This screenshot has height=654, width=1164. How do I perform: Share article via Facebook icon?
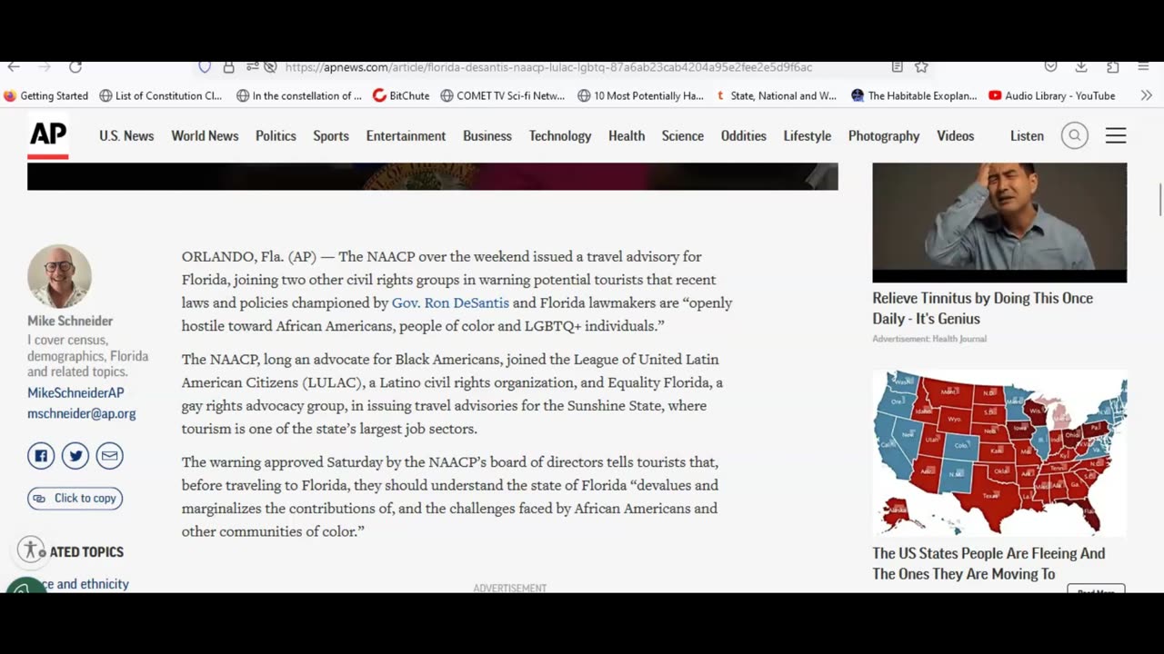click(41, 456)
